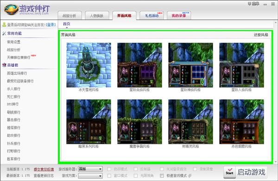278x181 pixels.
Task: Enable the 色弱模式 checkbox
Action: click(109, 169)
